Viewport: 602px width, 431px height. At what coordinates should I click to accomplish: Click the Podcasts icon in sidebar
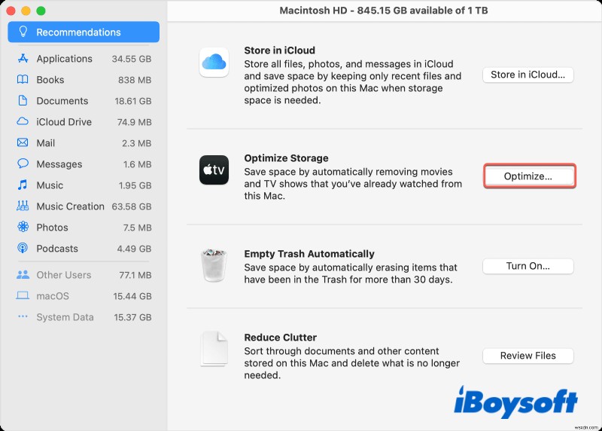[x=23, y=248]
